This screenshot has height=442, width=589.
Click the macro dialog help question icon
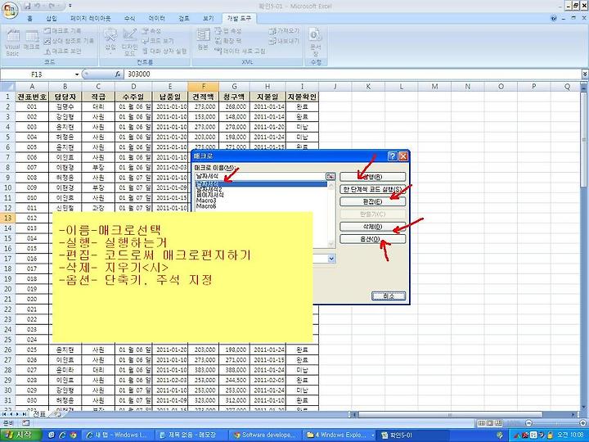(x=392, y=156)
